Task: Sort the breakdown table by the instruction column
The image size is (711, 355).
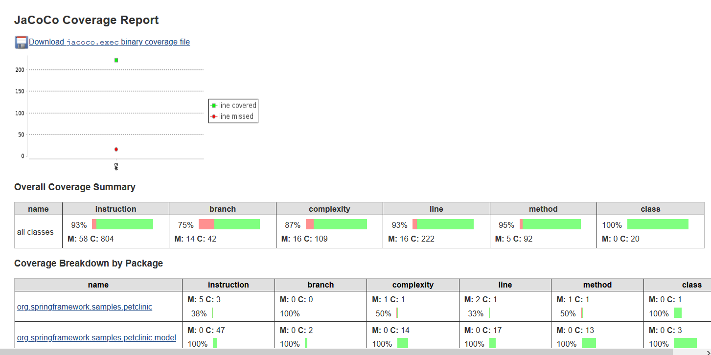Action: [228, 285]
